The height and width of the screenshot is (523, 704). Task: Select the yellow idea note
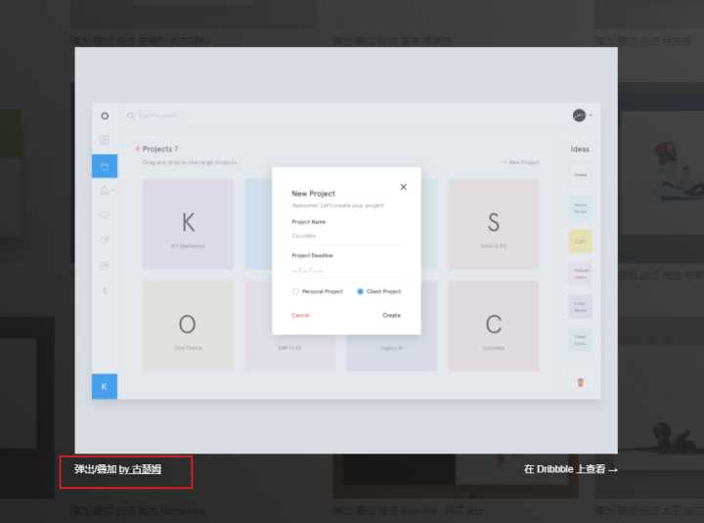click(x=581, y=241)
